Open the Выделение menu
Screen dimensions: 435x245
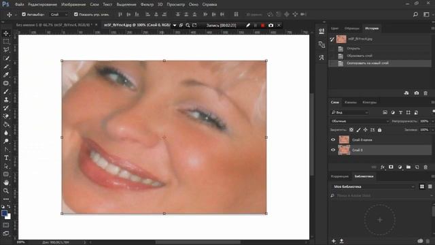click(126, 5)
